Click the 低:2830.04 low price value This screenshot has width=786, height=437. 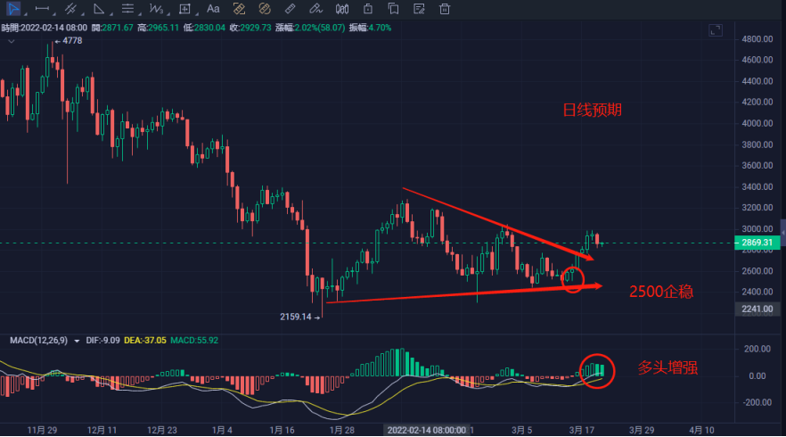(204, 28)
